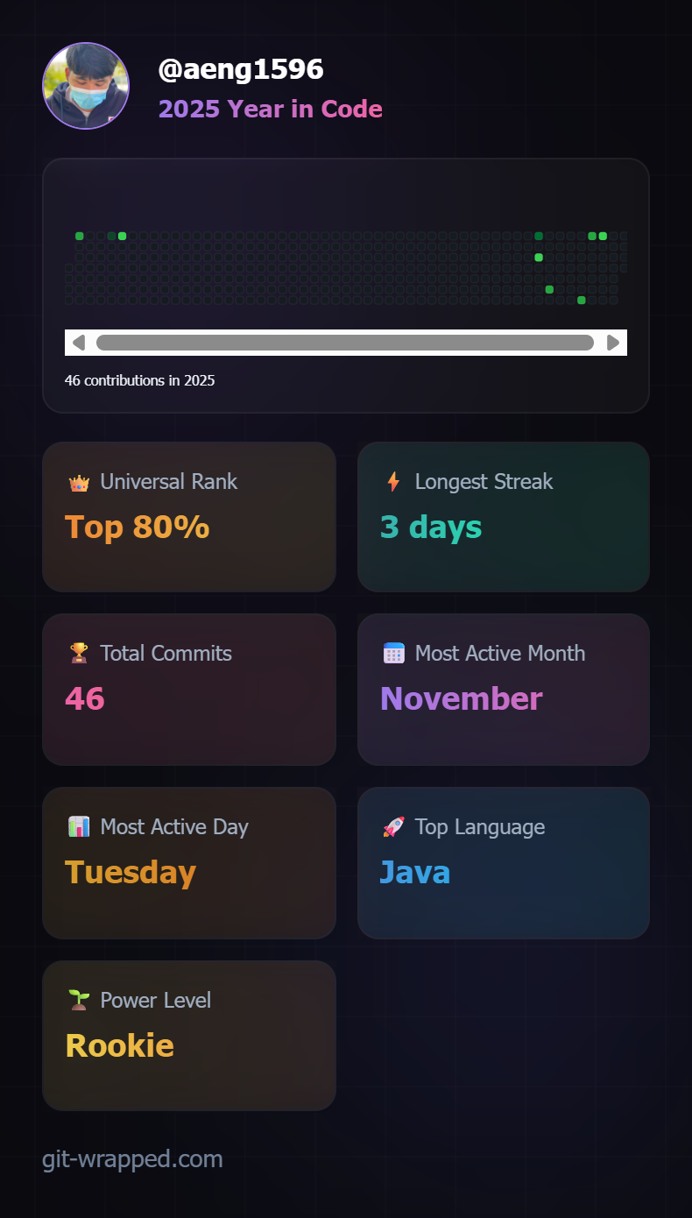Click the bar chart Most Active Day icon
This screenshot has width=692, height=1218.
point(79,827)
